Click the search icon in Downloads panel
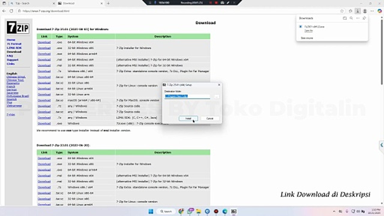384x216 pixels. pyautogui.click(x=351, y=18)
